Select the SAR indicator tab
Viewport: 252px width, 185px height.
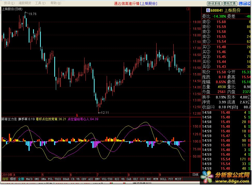[129, 179]
